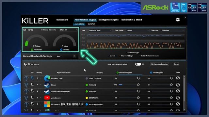Open the Direction Download dropdown

click(173, 30)
